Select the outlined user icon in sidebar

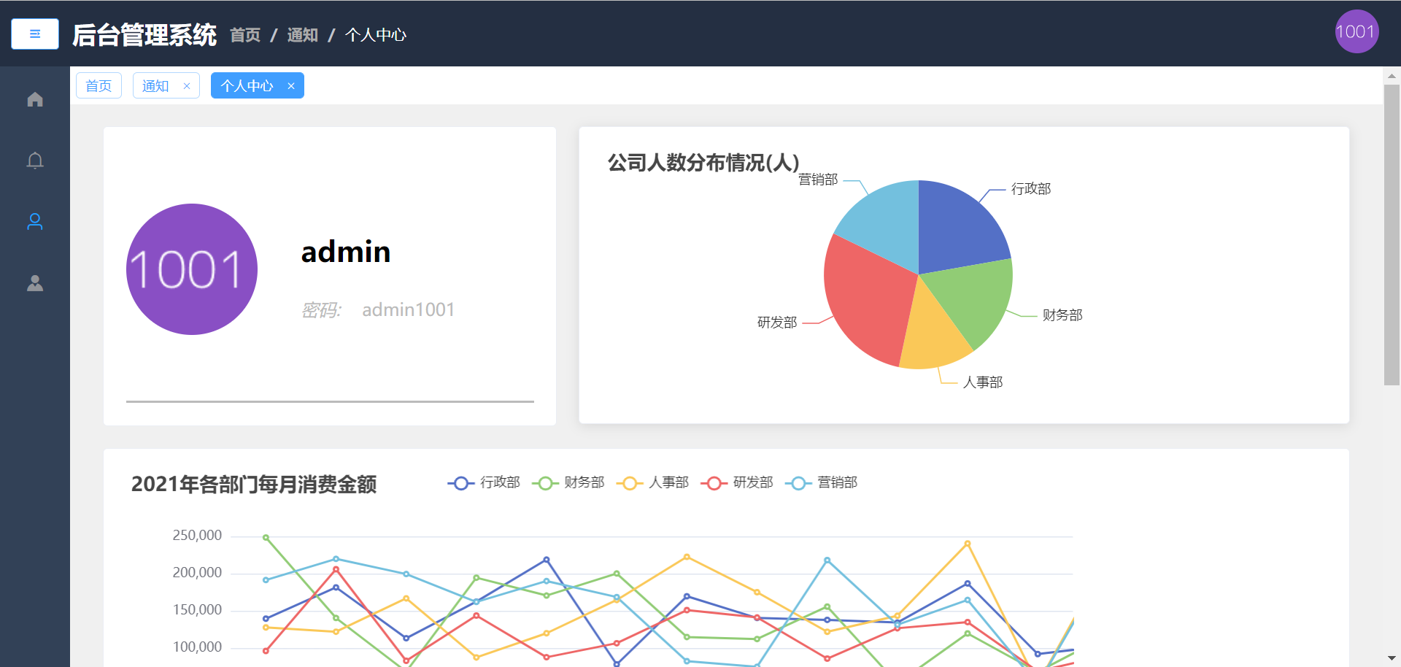[35, 222]
